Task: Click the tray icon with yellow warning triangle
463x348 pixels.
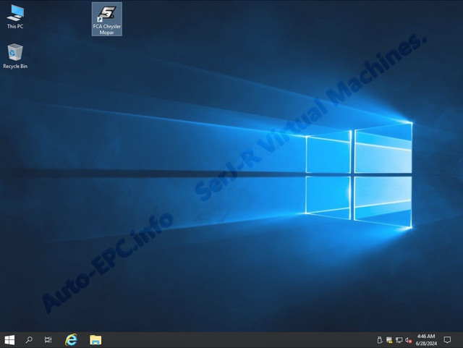Action: [389, 340]
